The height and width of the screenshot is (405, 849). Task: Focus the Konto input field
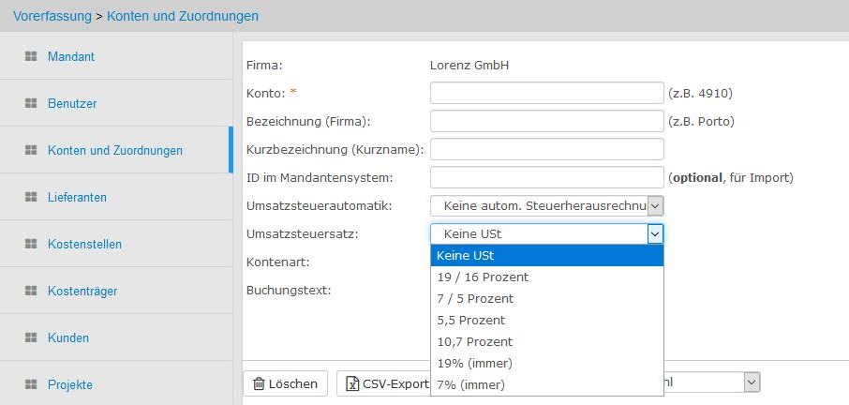click(x=547, y=93)
